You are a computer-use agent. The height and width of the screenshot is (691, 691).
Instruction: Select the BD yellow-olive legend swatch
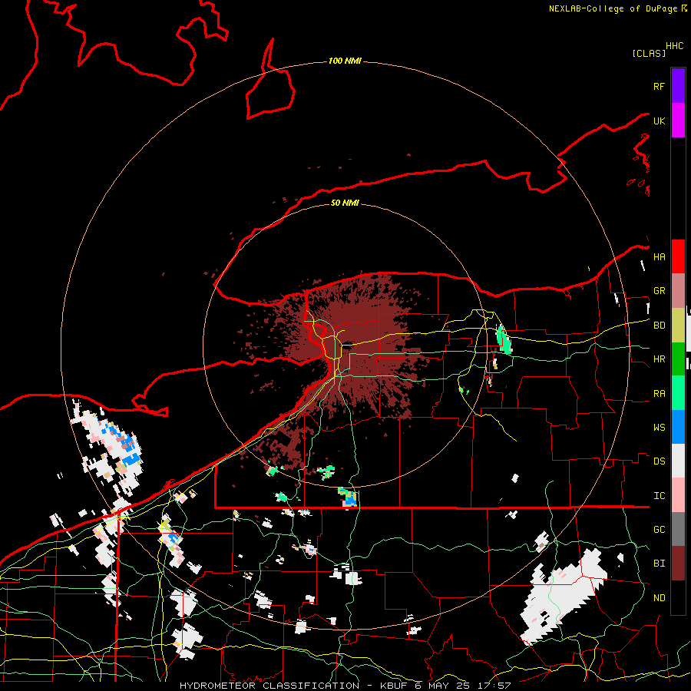(x=678, y=326)
